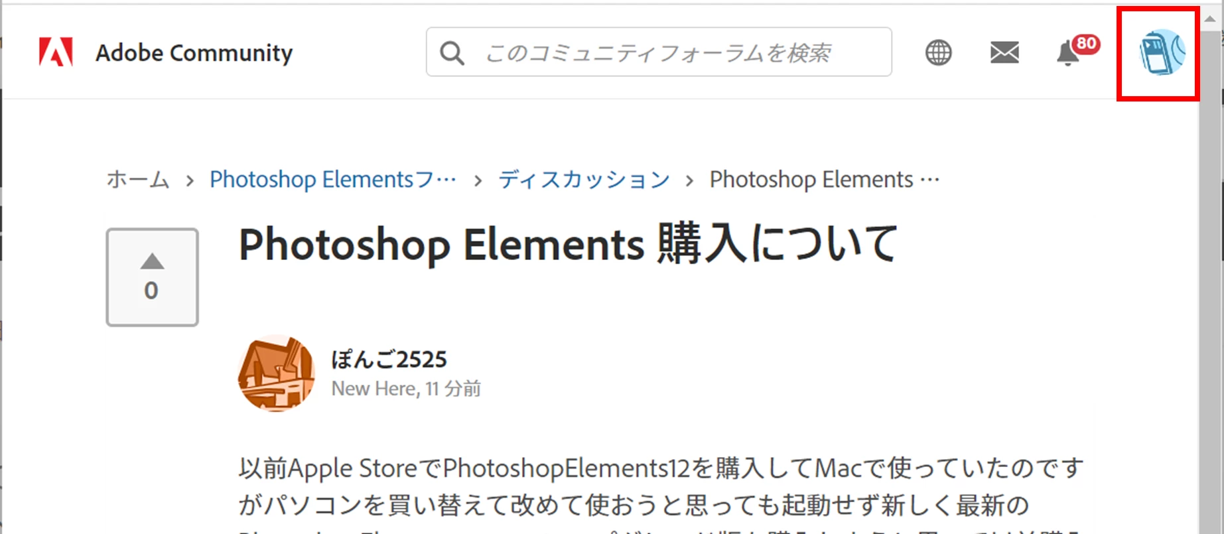Screen dimensions: 1224x534
Task: Open the ぽんご2525 username link
Action: point(389,360)
